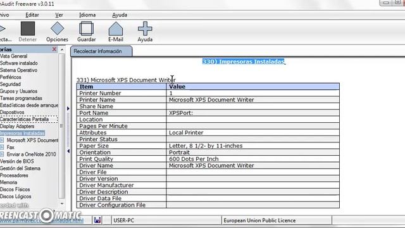Viewport: 405px width, 228px height.
Task: Click the Driver Name row label
Action: point(96,165)
